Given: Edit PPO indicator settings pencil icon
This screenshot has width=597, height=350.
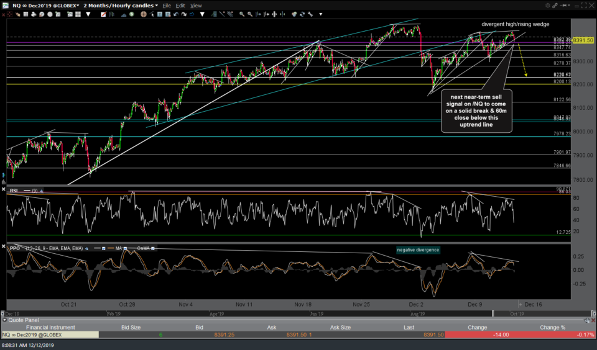Looking at the screenshot, I should tap(87, 248).
